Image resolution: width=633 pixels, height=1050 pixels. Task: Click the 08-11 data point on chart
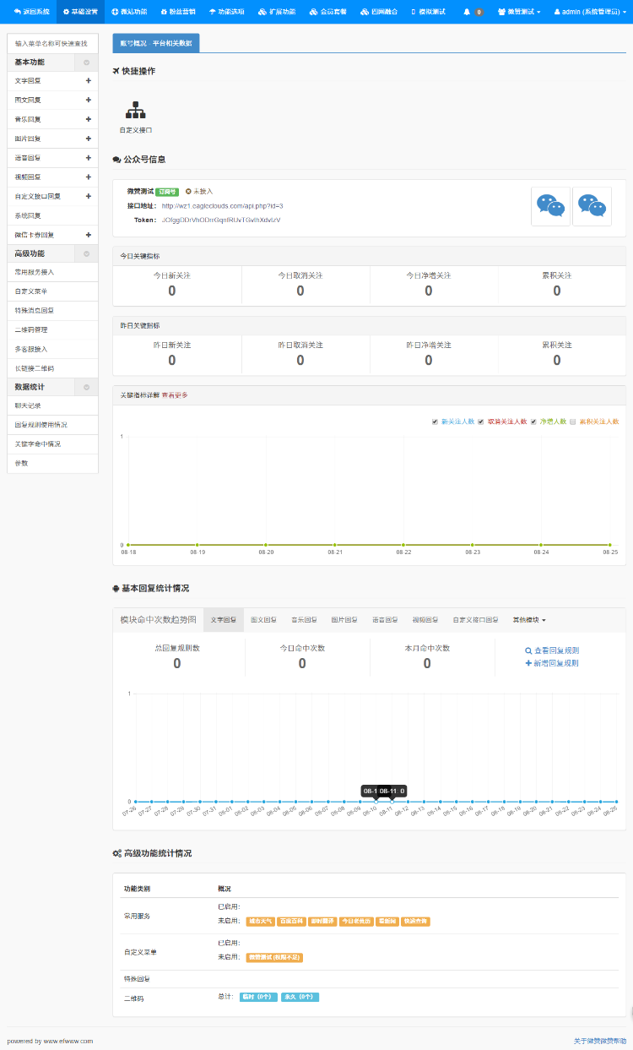click(392, 802)
